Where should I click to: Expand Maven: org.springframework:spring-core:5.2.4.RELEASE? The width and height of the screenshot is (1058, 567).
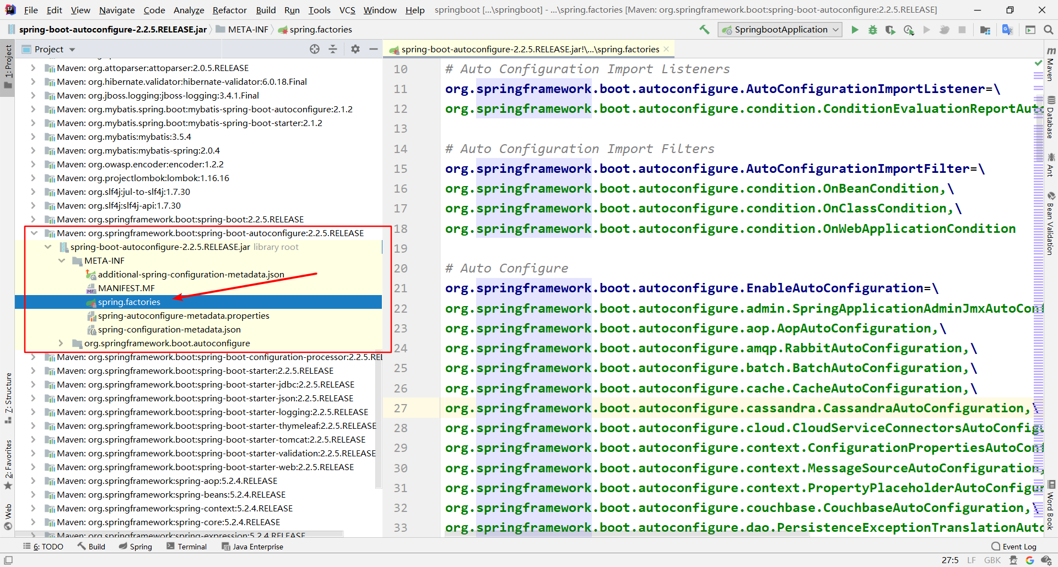pyautogui.click(x=34, y=522)
